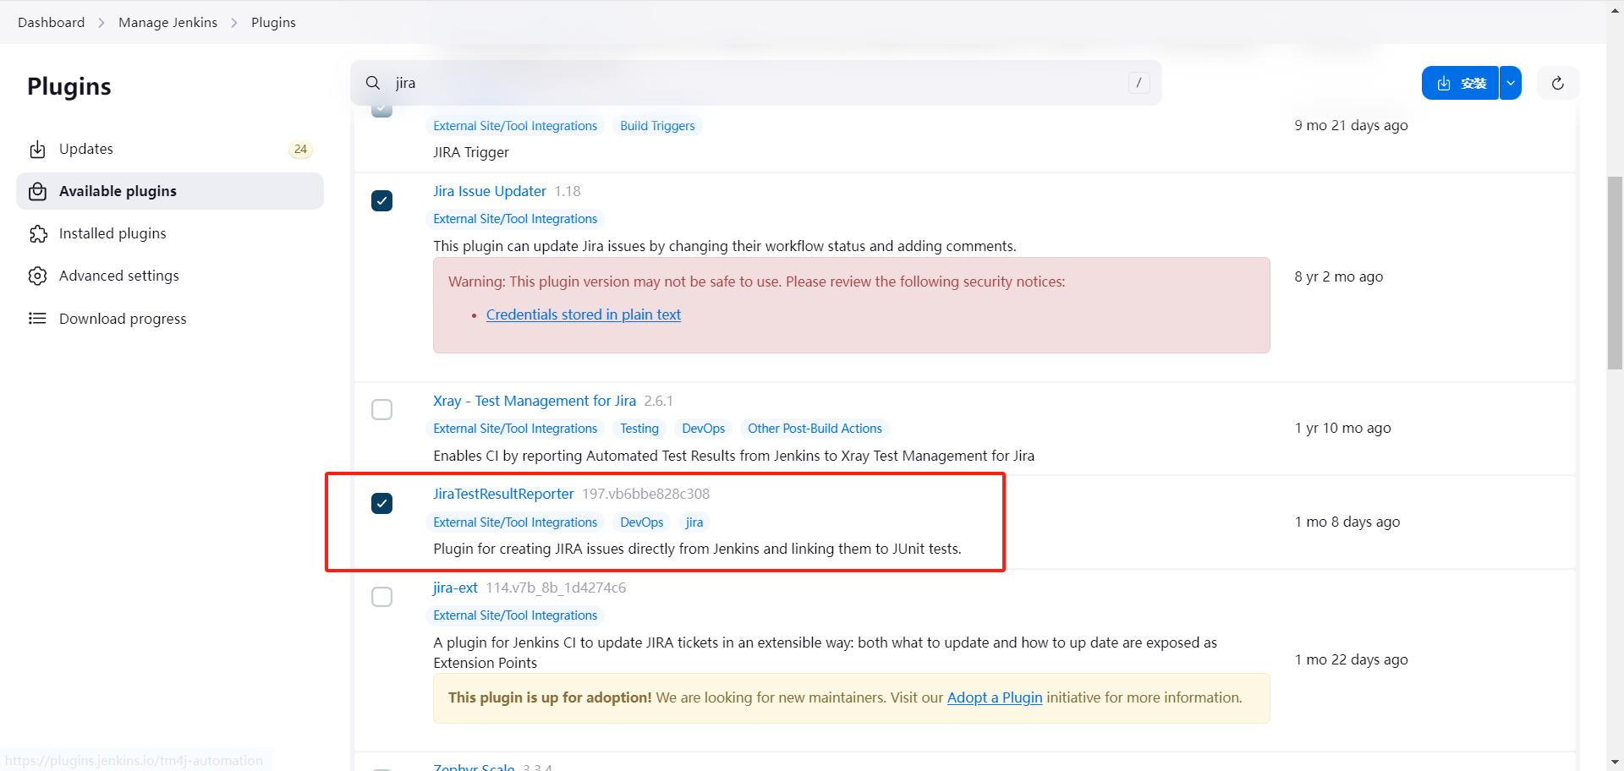Image resolution: width=1624 pixels, height=771 pixels.
Task: Click External Site/Tool Integrations tag above JIRA Trigger
Action: [x=515, y=126]
